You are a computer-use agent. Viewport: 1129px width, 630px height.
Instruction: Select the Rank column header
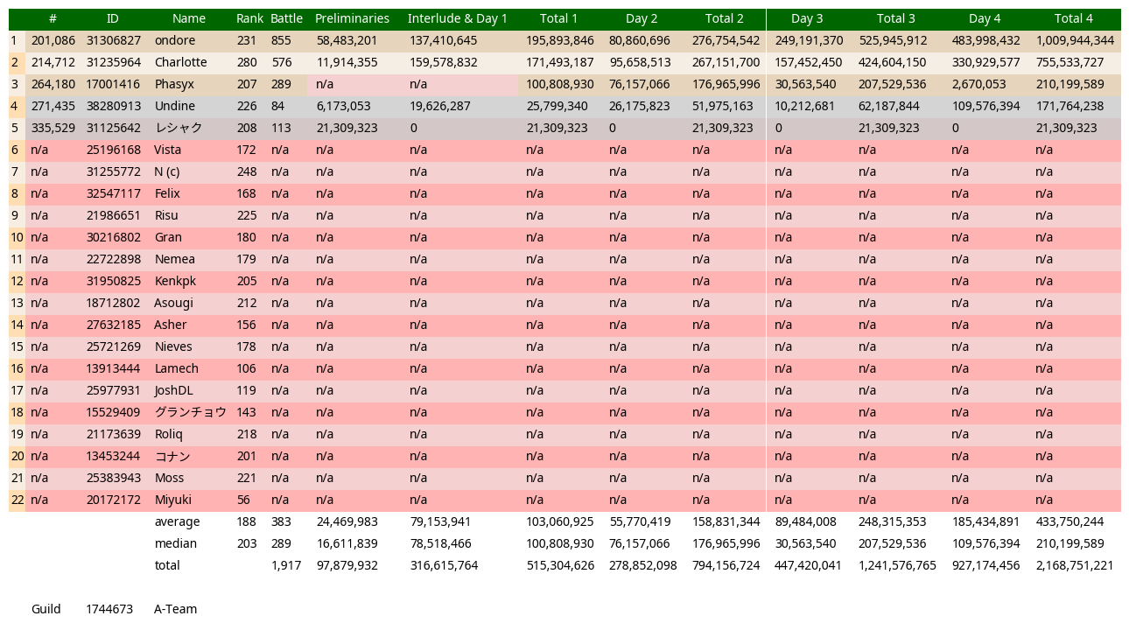point(249,18)
